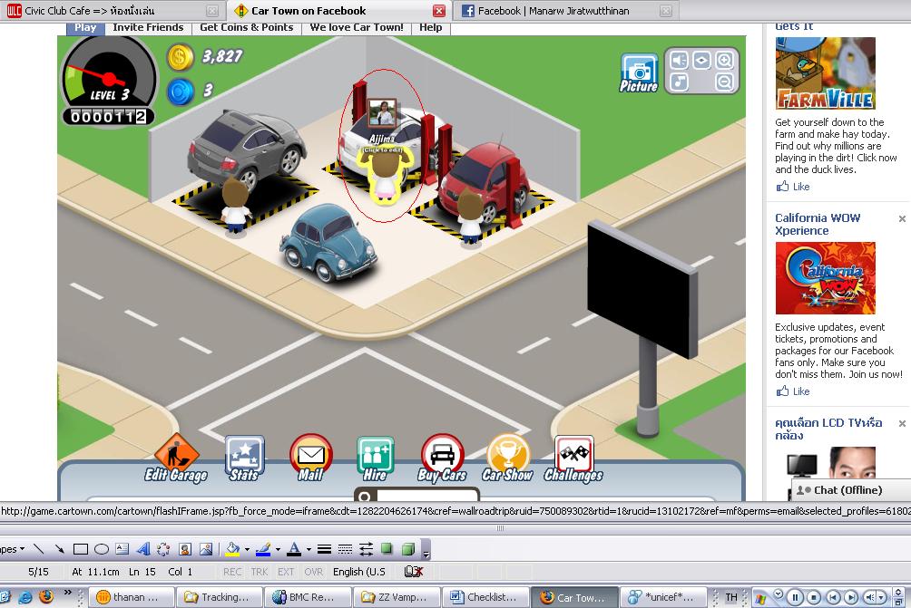Switch to the Invite Friends tab
The image size is (911, 608).
coord(148,27)
